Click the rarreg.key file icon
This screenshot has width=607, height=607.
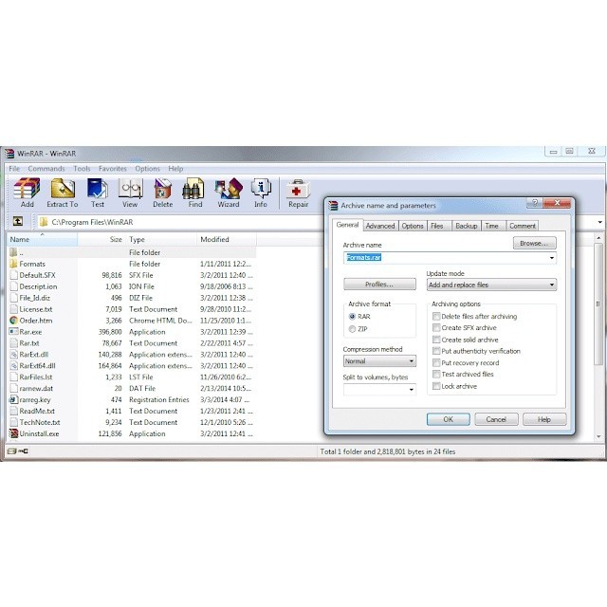13,399
